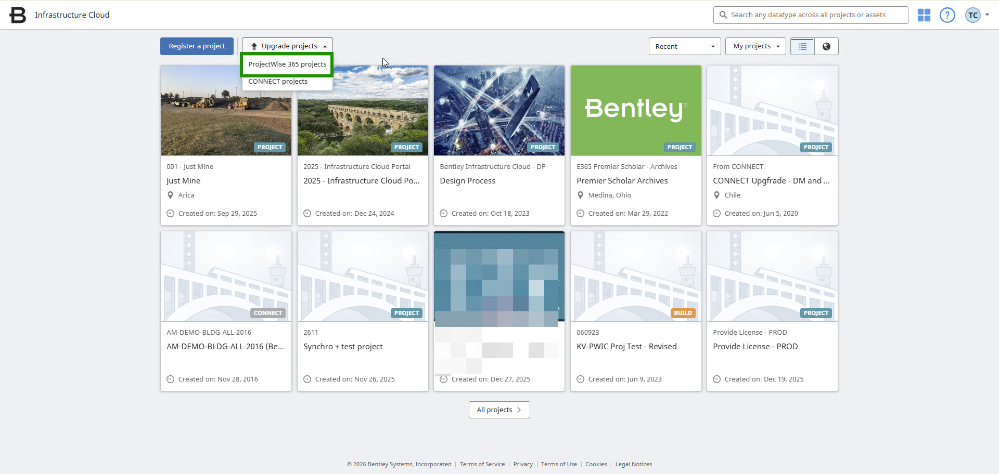Click the Bentley B logo
The height and width of the screenshot is (474, 999).
[x=18, y=15]
